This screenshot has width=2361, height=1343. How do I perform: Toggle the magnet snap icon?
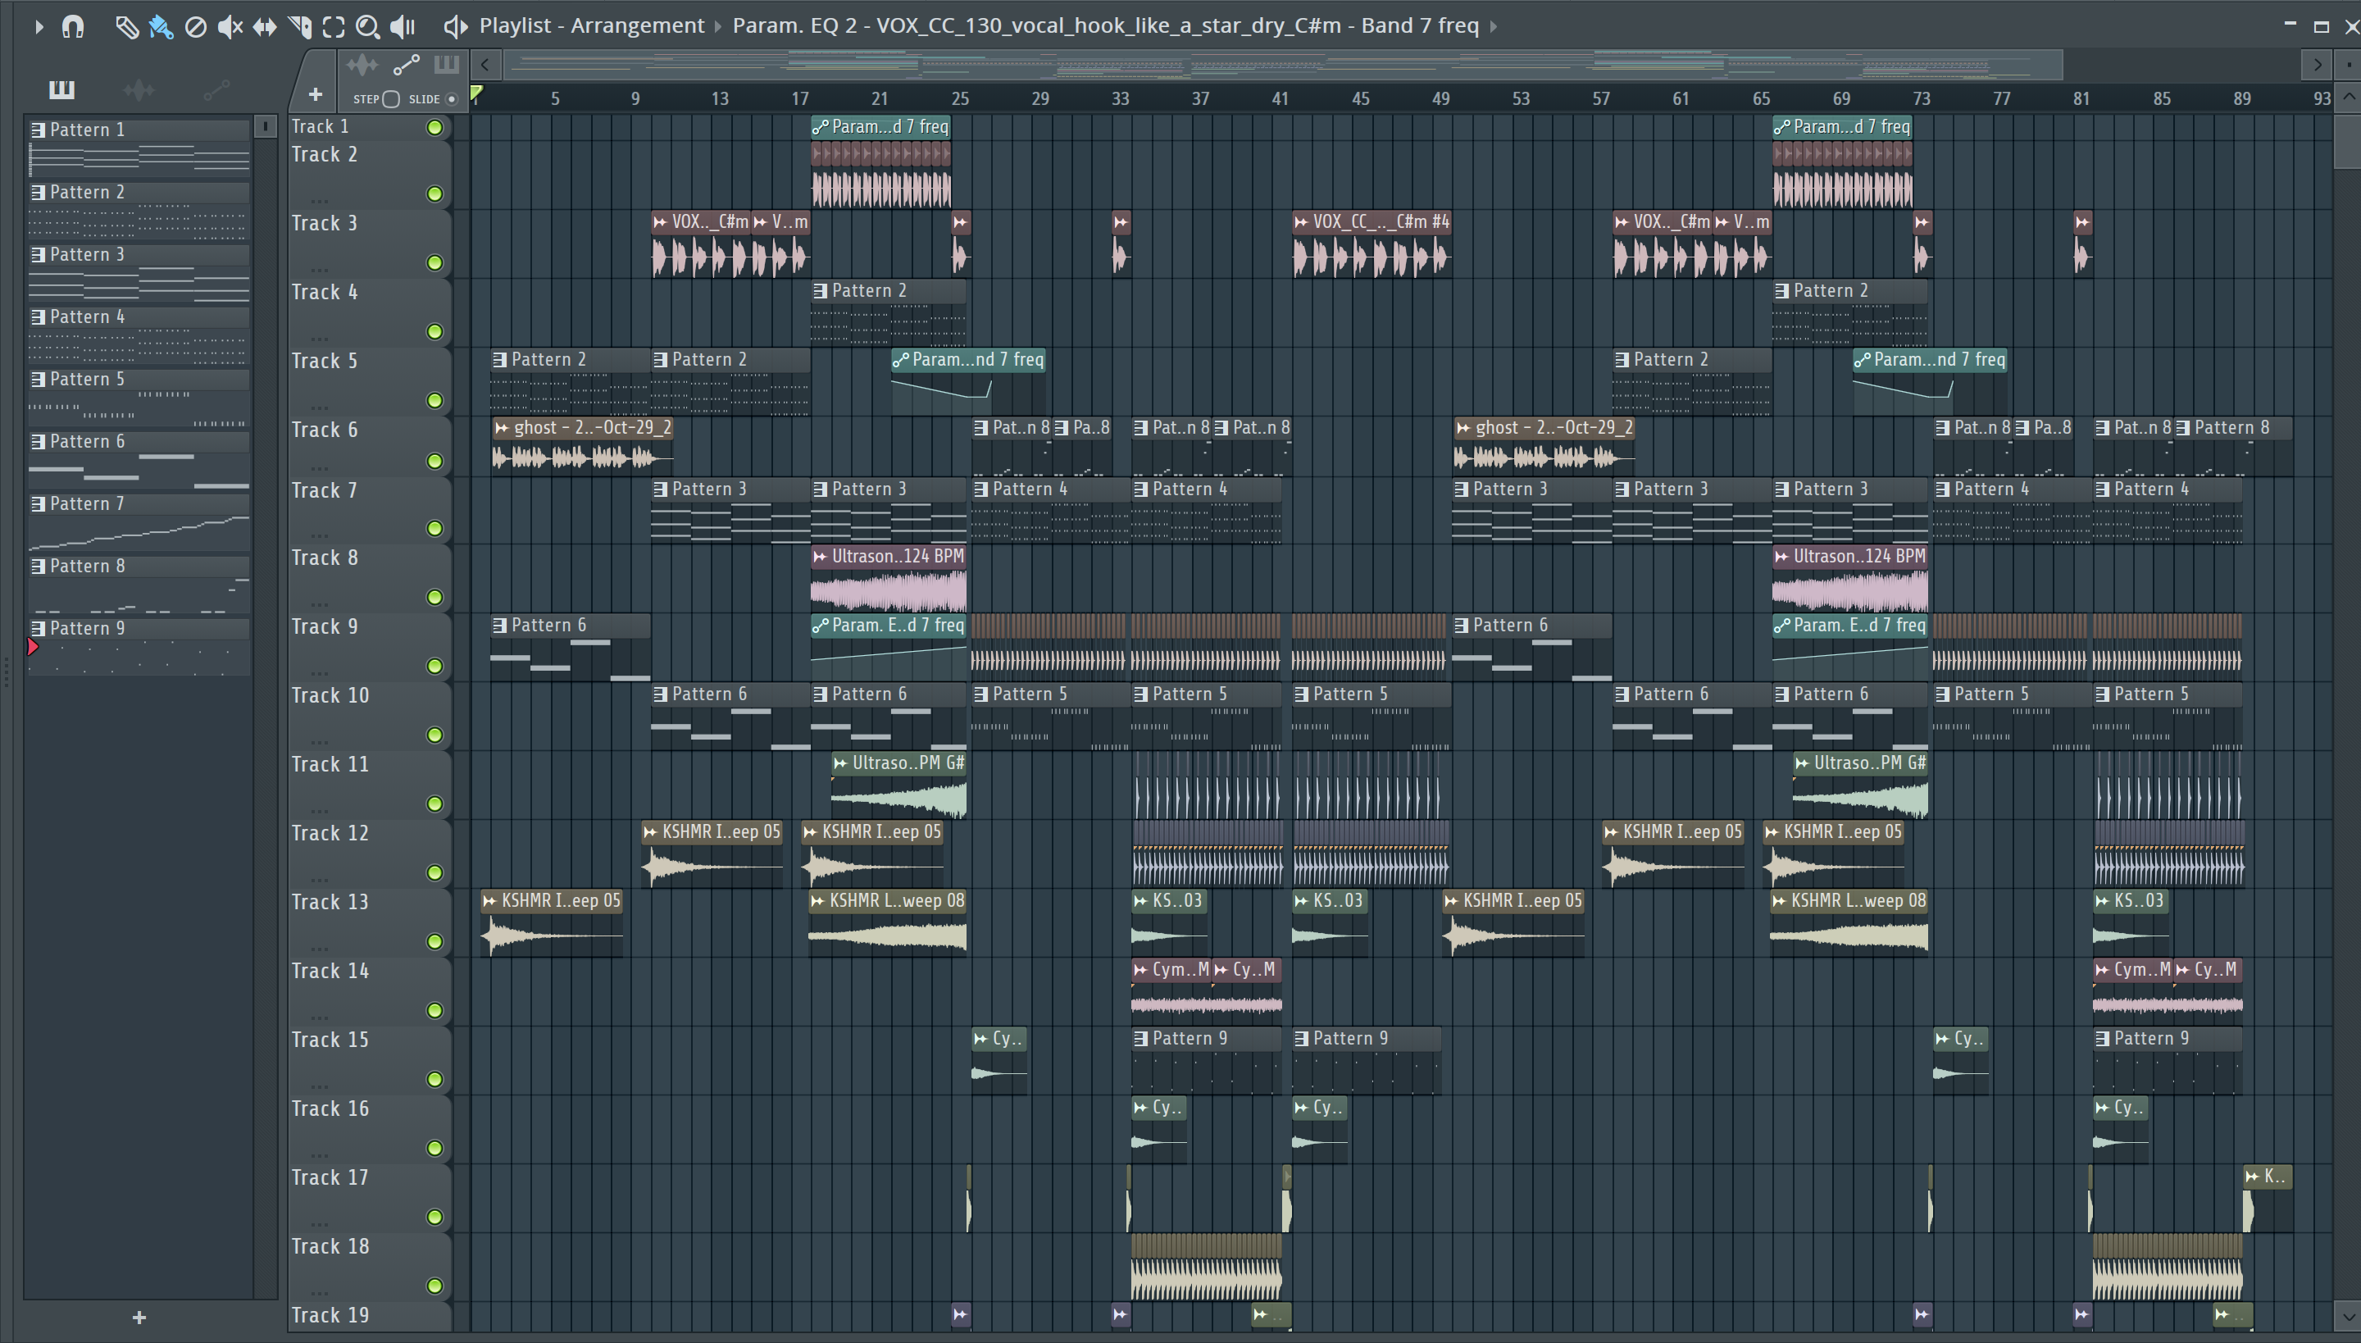click(73, 27)
